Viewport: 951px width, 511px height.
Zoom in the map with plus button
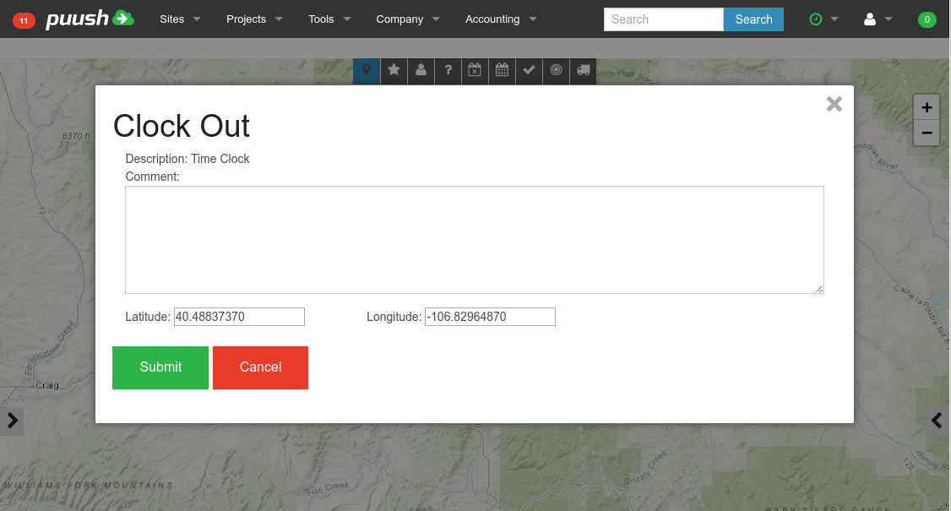[x=927, y=108]
